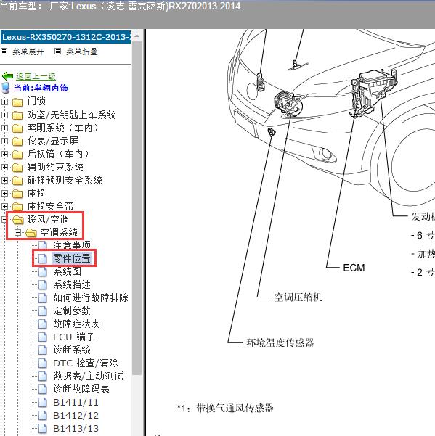This screenshot has width=435, height=436.
Task: Click the folder icon for 防盗/无钥匙上车系统
Action: [17, 115]
